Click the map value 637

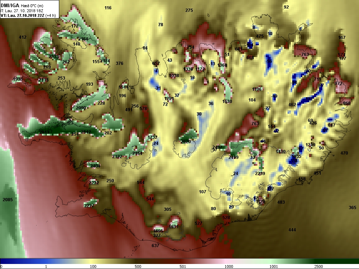[x=155, y=245]
